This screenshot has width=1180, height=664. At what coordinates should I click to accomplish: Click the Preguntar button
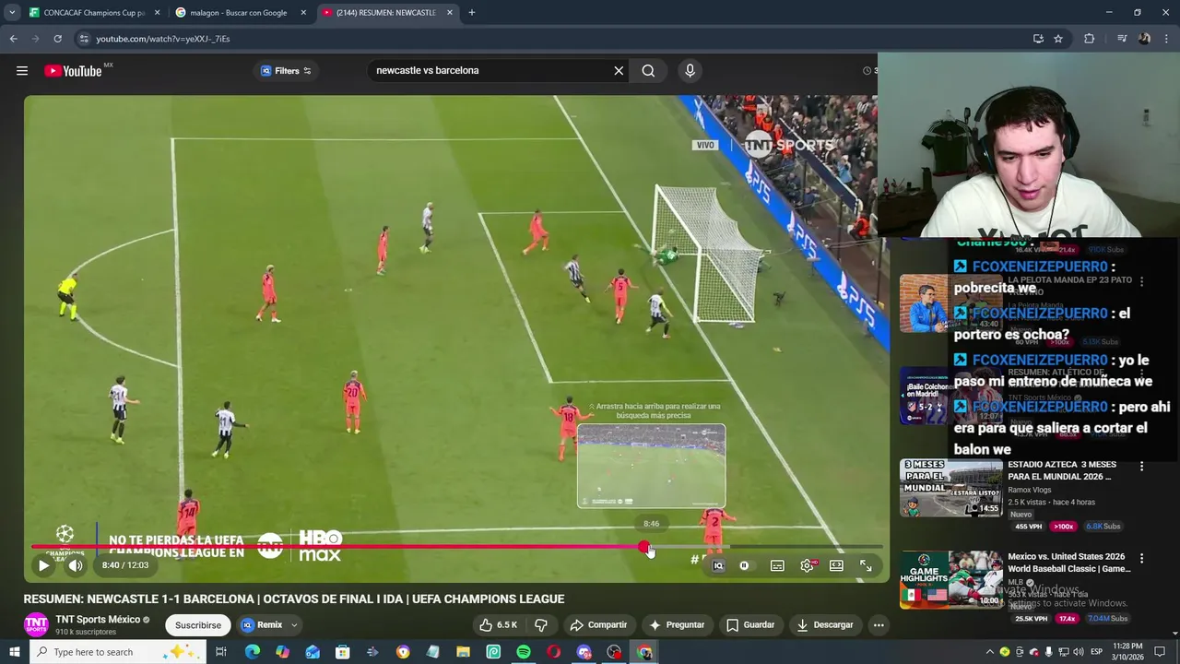tap(677, 624)
